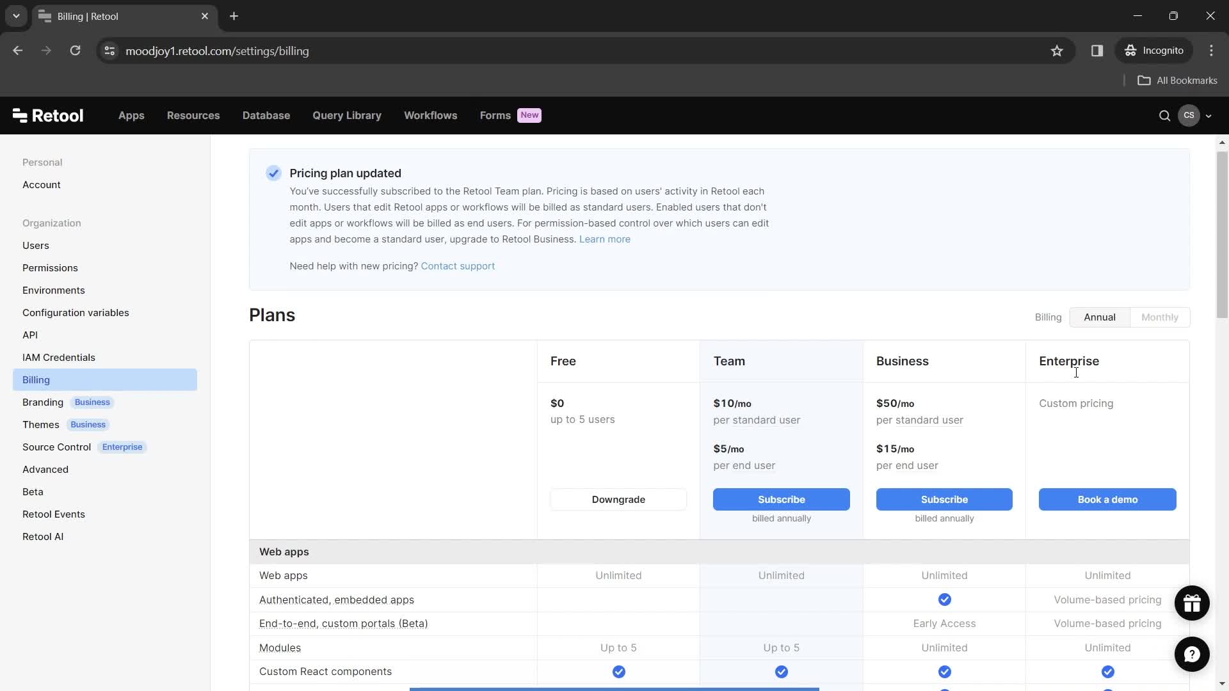
Task: Follow the Learn more link
Action: pyautogui.click(x=605, y=239)
